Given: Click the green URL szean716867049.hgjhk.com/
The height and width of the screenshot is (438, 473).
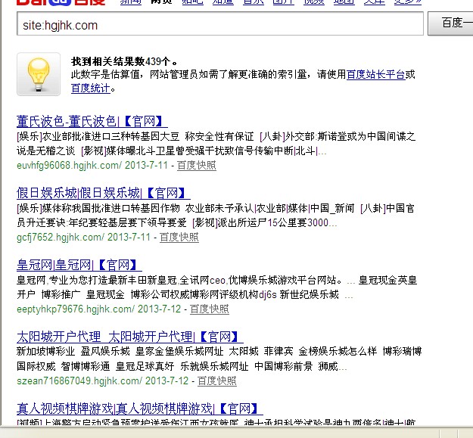Looking at the screenshot, I should (79, 381).
